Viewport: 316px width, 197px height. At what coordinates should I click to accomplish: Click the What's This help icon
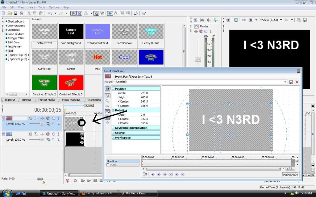(144, 13)
